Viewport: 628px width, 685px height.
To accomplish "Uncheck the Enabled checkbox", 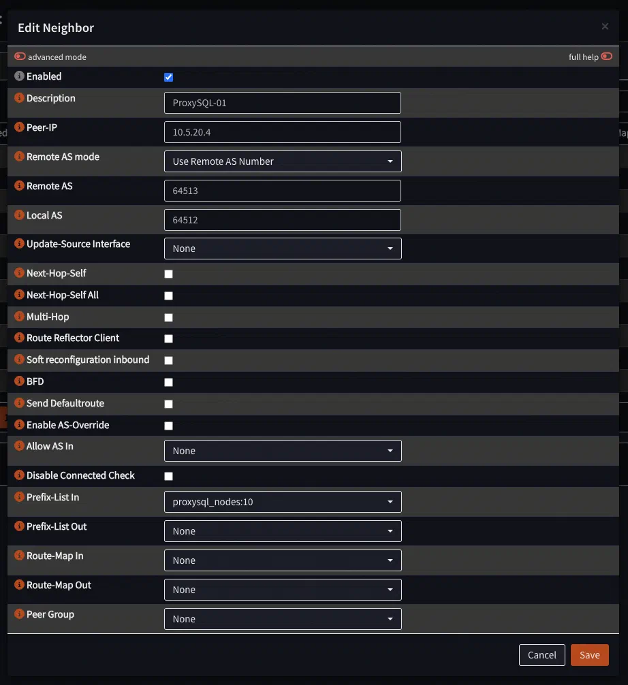I will (169, 78).
